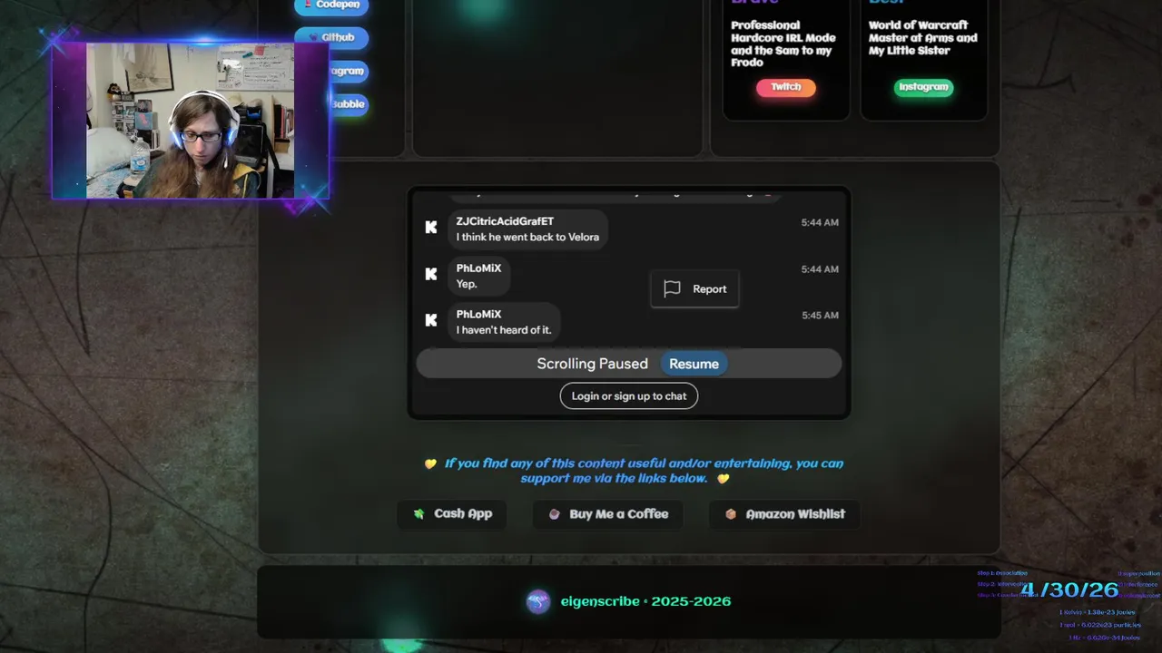Viewport: 1162px width, 653px height.
Task: Open the Codepen link button
Action: (331, 5)
